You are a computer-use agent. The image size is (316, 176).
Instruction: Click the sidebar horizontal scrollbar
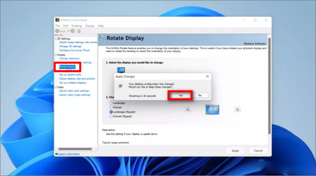75,149
